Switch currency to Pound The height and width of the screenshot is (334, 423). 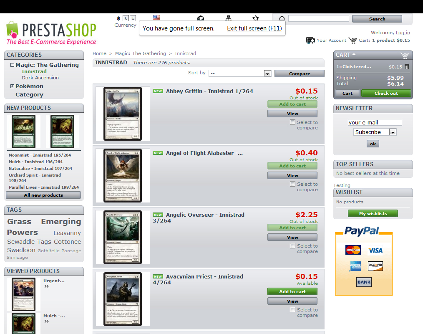point(133,18)
